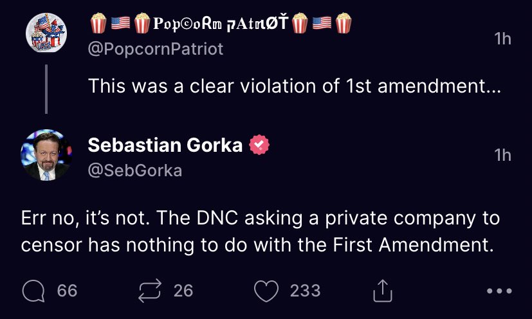Click the 1h timestamp on Gorka's post

[503, 155]
